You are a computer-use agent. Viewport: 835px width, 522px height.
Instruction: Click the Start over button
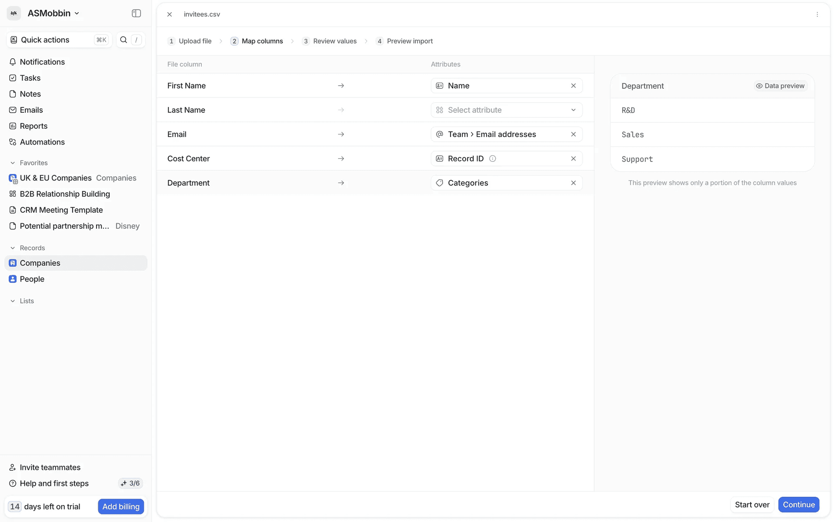click(752, 505)
